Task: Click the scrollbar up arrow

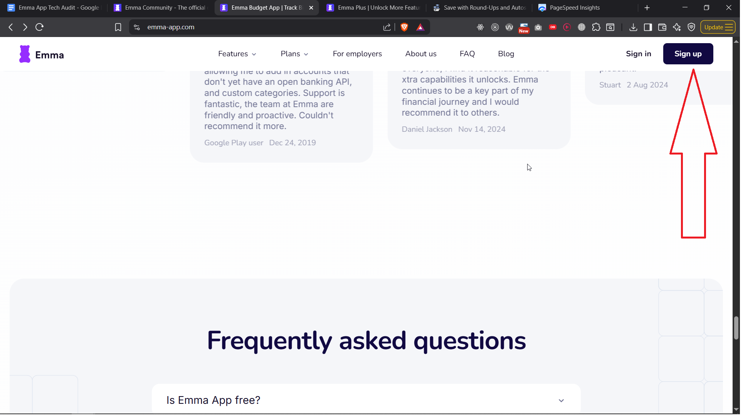Action: point(736,41)
